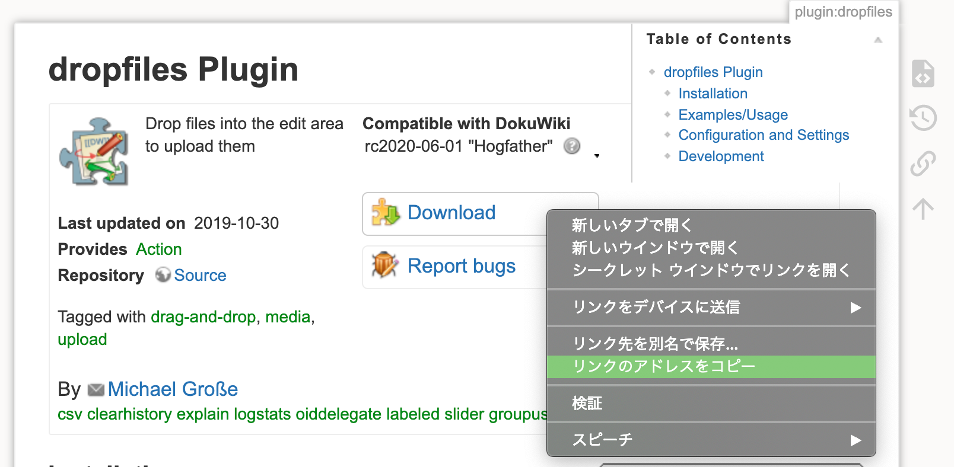Click the show page source icon
954x467 pixels.
click(x=923, y=73)
